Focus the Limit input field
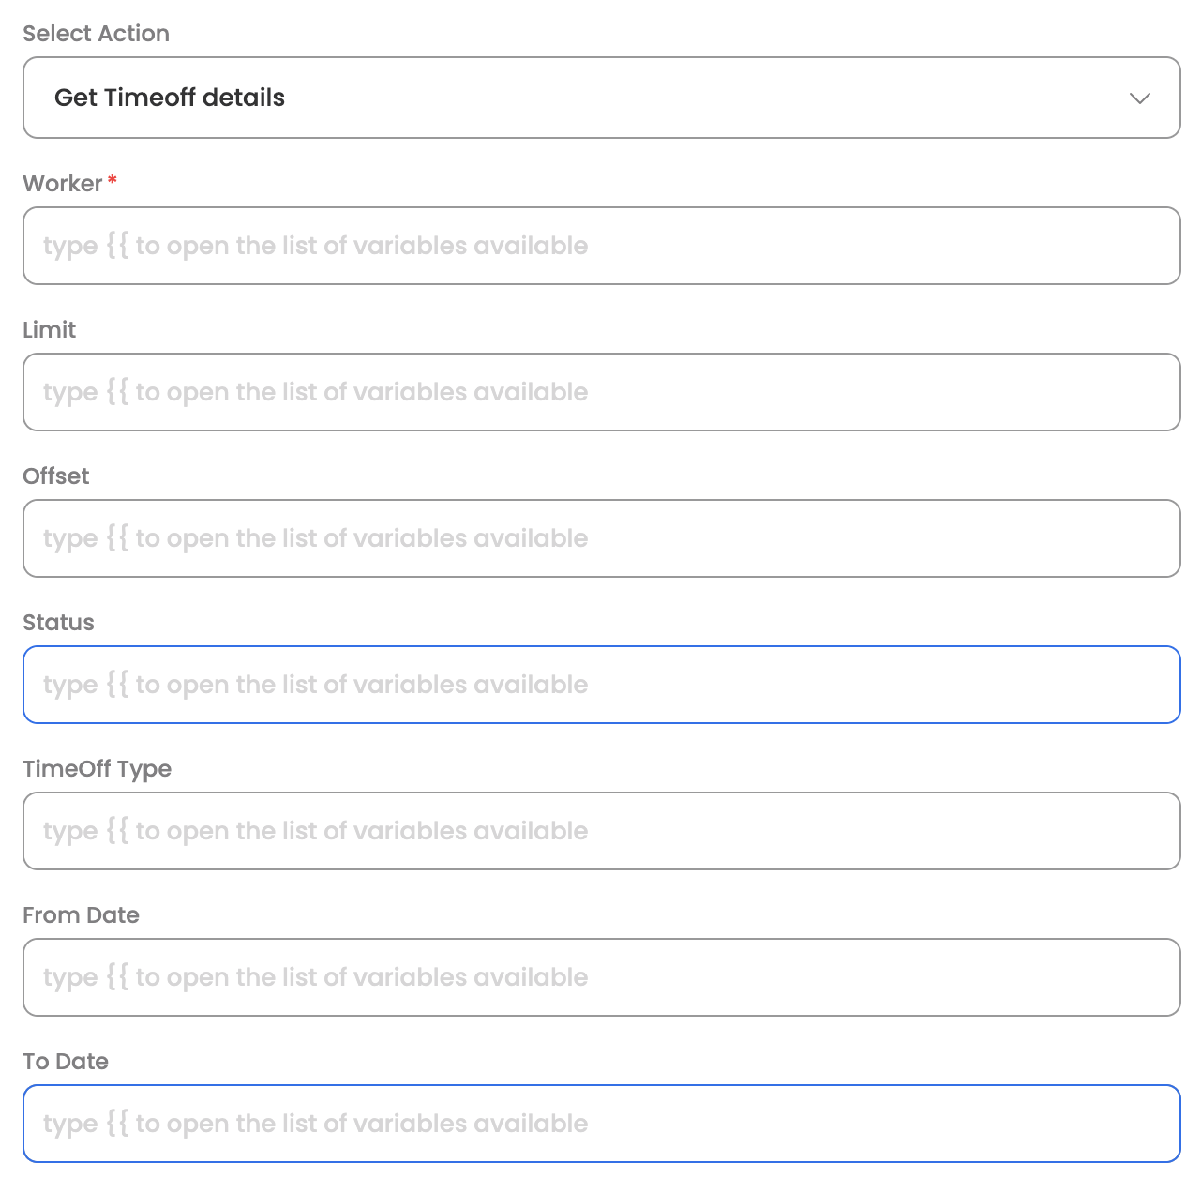Image resolution: width=1202 pixels, height=1193 pixels. click(600, 392)
